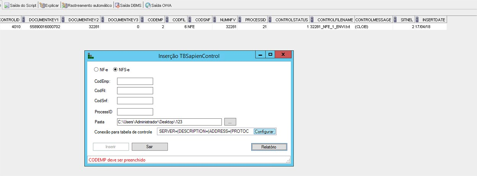
Task: Click the Configurar connection button
Action: pos(264,131)
